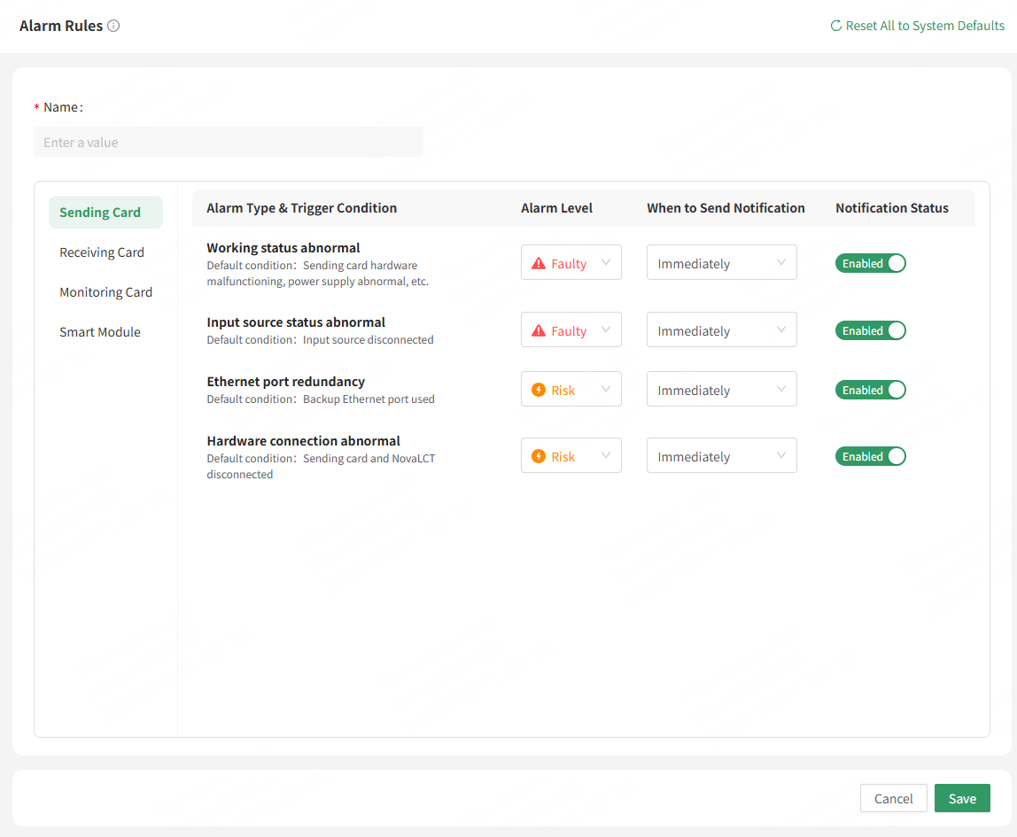This screenshot has width=1017, height=837.
Task: Expand the Alarm Level dropdown for Ethernet port redundancy
Action: [x=571, y=390]
